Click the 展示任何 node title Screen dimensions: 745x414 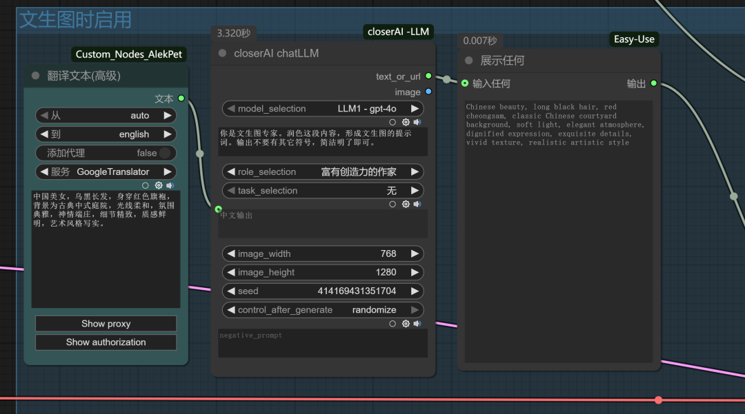[x=502, y=61]
